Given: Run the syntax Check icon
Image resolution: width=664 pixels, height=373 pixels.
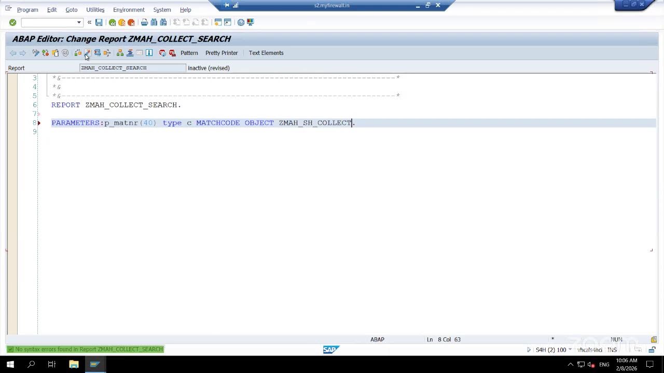Looking at the screenshot, I should [x=78, y=53].
